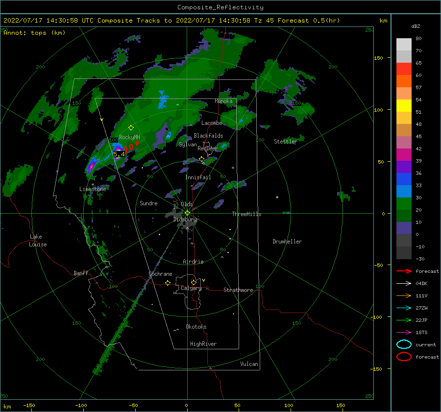Pick the magenta 39-42 dBZ swatch

pyautogui.click(x=404, y=155)
